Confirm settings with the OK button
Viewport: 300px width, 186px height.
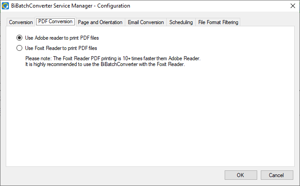pos(241,175)
